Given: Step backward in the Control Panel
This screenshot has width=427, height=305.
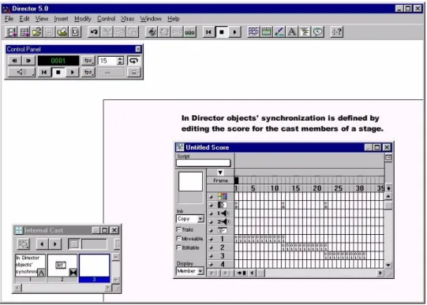Looking at the screenshot, I should 15,61.
